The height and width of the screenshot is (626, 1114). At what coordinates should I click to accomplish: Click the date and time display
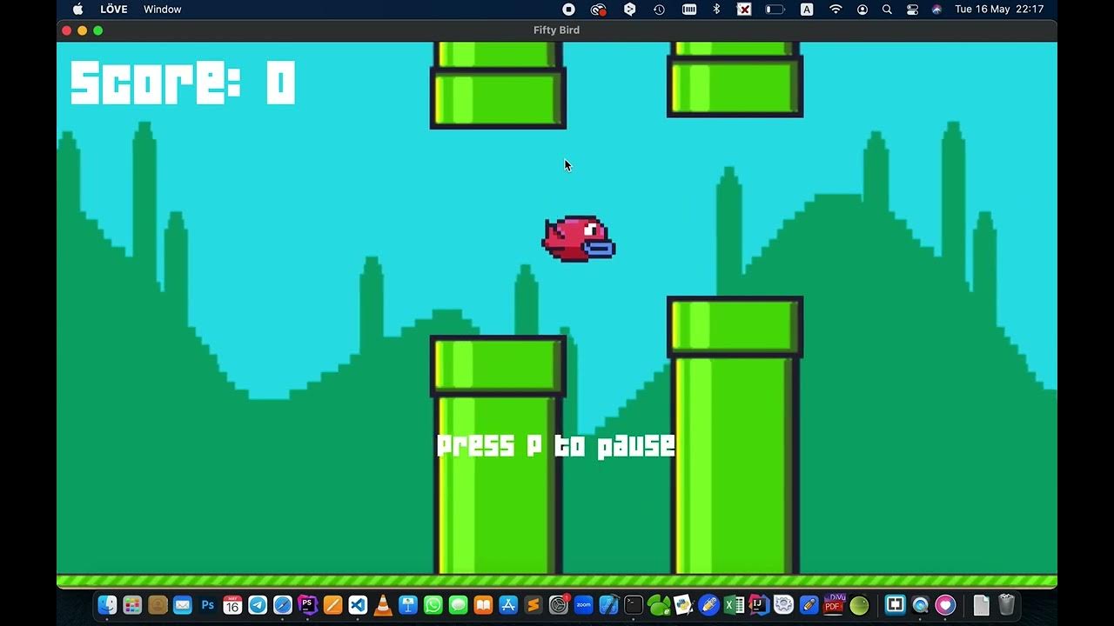(999, 10)
